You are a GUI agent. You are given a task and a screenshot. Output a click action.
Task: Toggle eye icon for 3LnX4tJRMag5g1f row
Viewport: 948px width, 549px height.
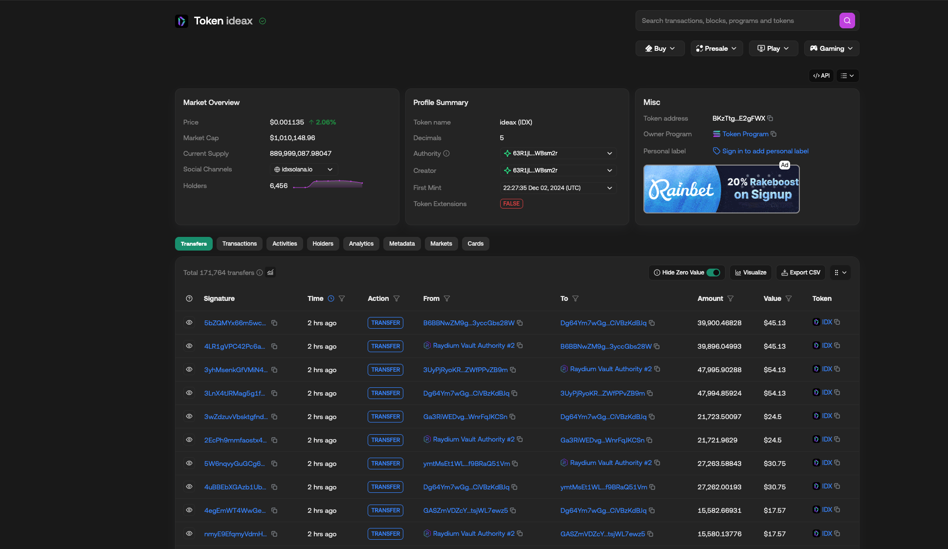coord(189,393)
